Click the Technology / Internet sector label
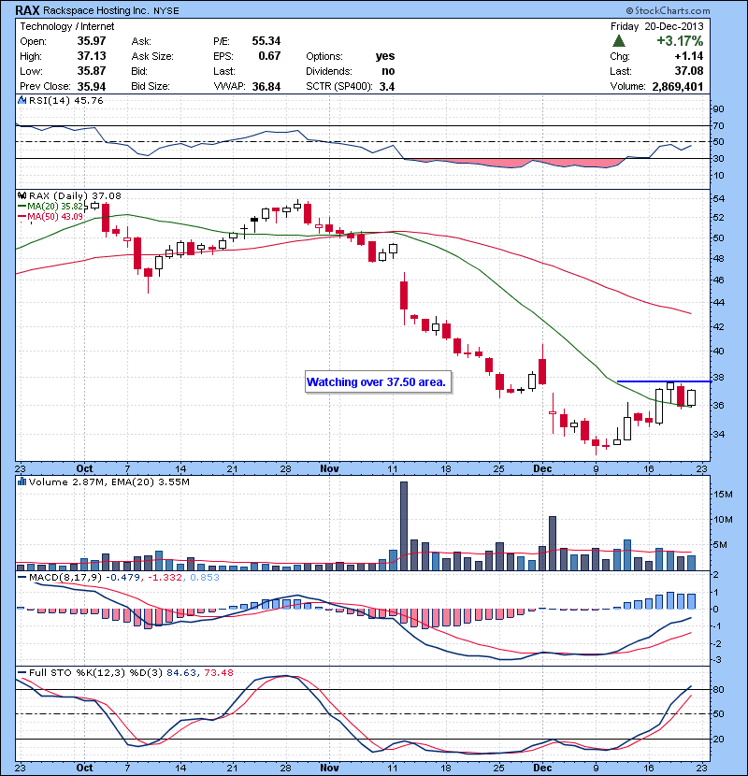The height and width of the screenshot is (776, 748). 66,26
